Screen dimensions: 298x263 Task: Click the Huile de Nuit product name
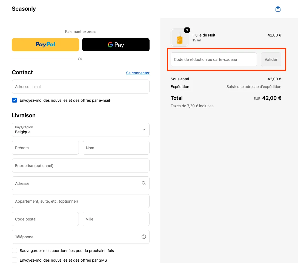click(204, 35)
